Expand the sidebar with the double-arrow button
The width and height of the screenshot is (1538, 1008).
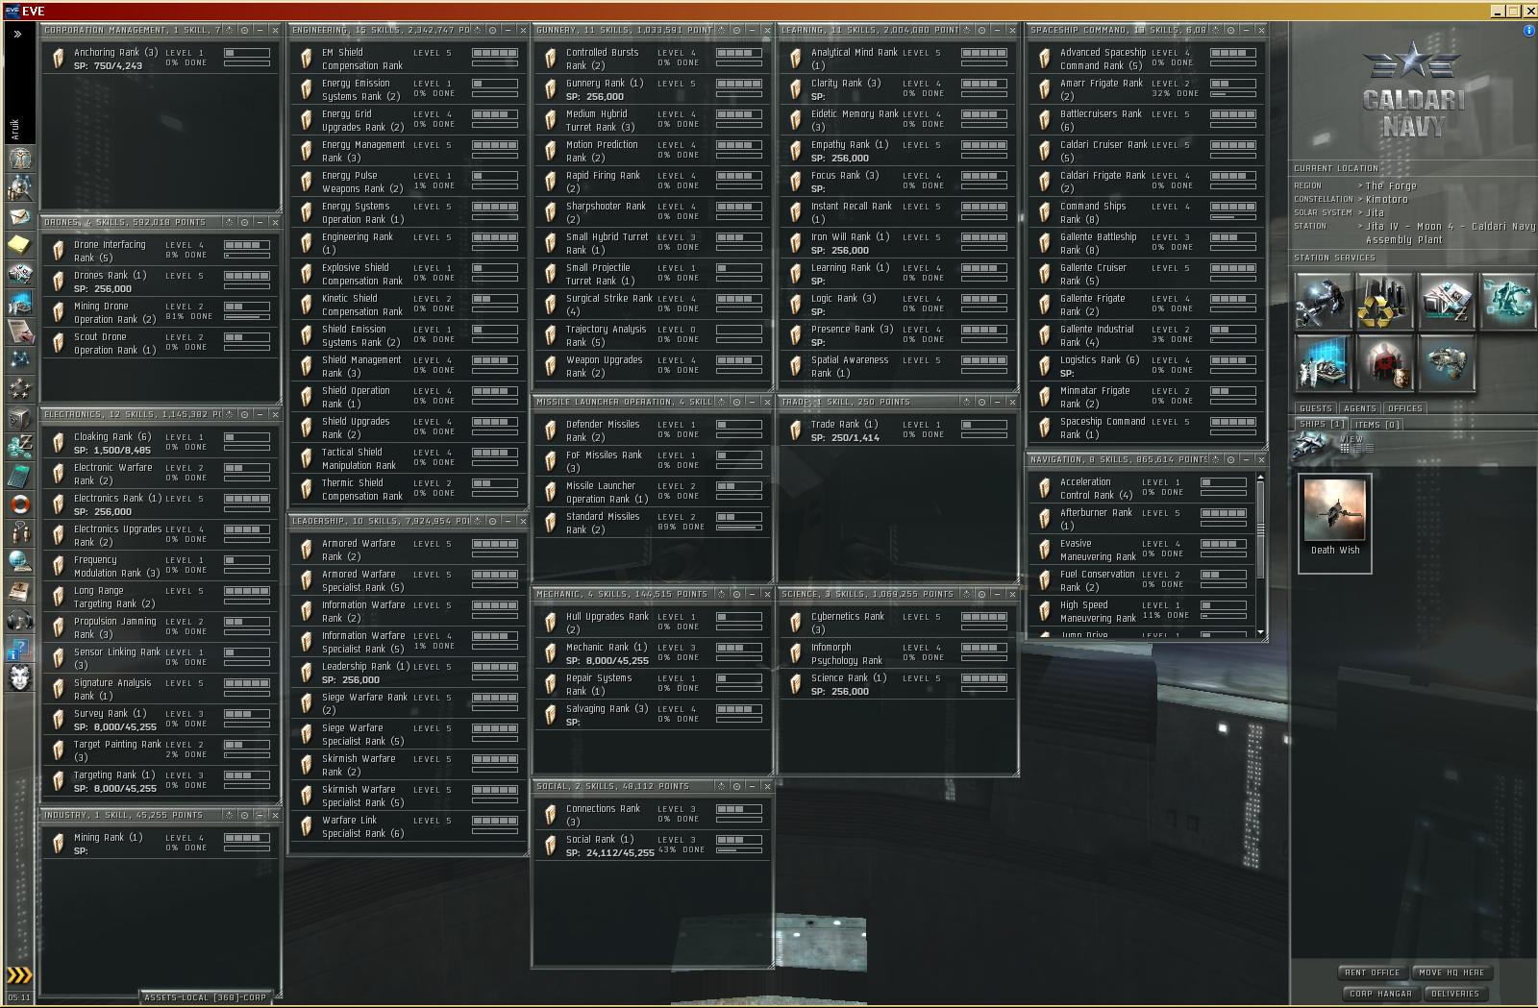pos(17,34)
